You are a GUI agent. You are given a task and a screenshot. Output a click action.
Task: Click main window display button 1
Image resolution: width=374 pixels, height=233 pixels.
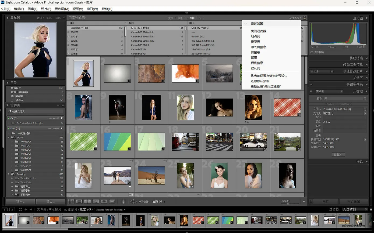click(5, 209)
